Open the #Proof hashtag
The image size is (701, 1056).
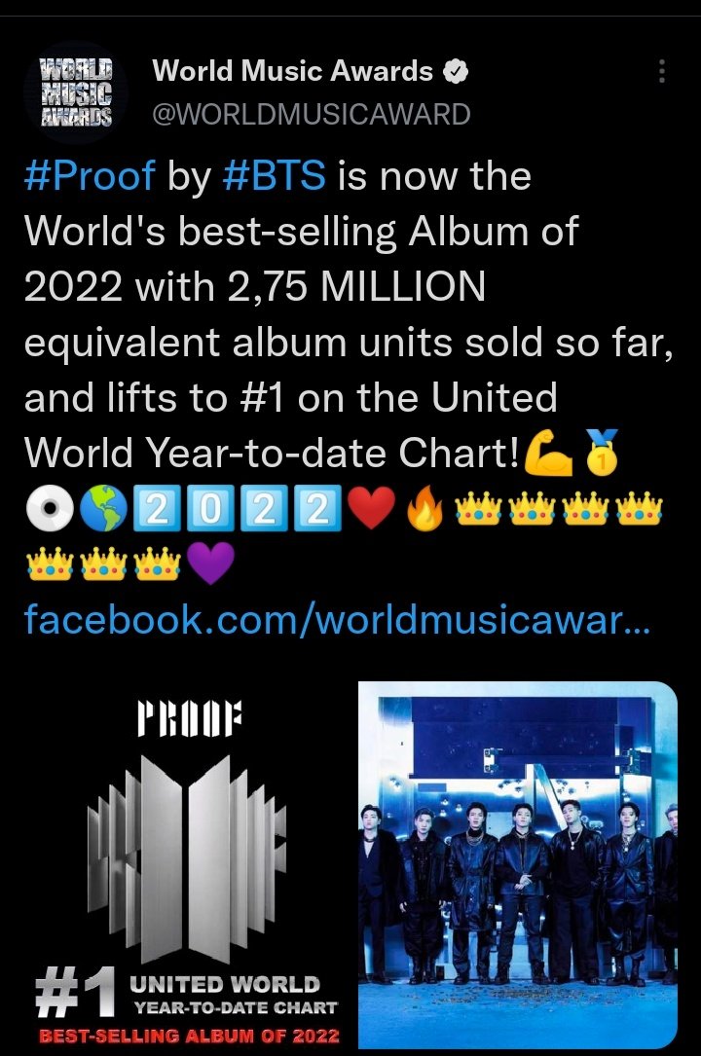(90, 176)
